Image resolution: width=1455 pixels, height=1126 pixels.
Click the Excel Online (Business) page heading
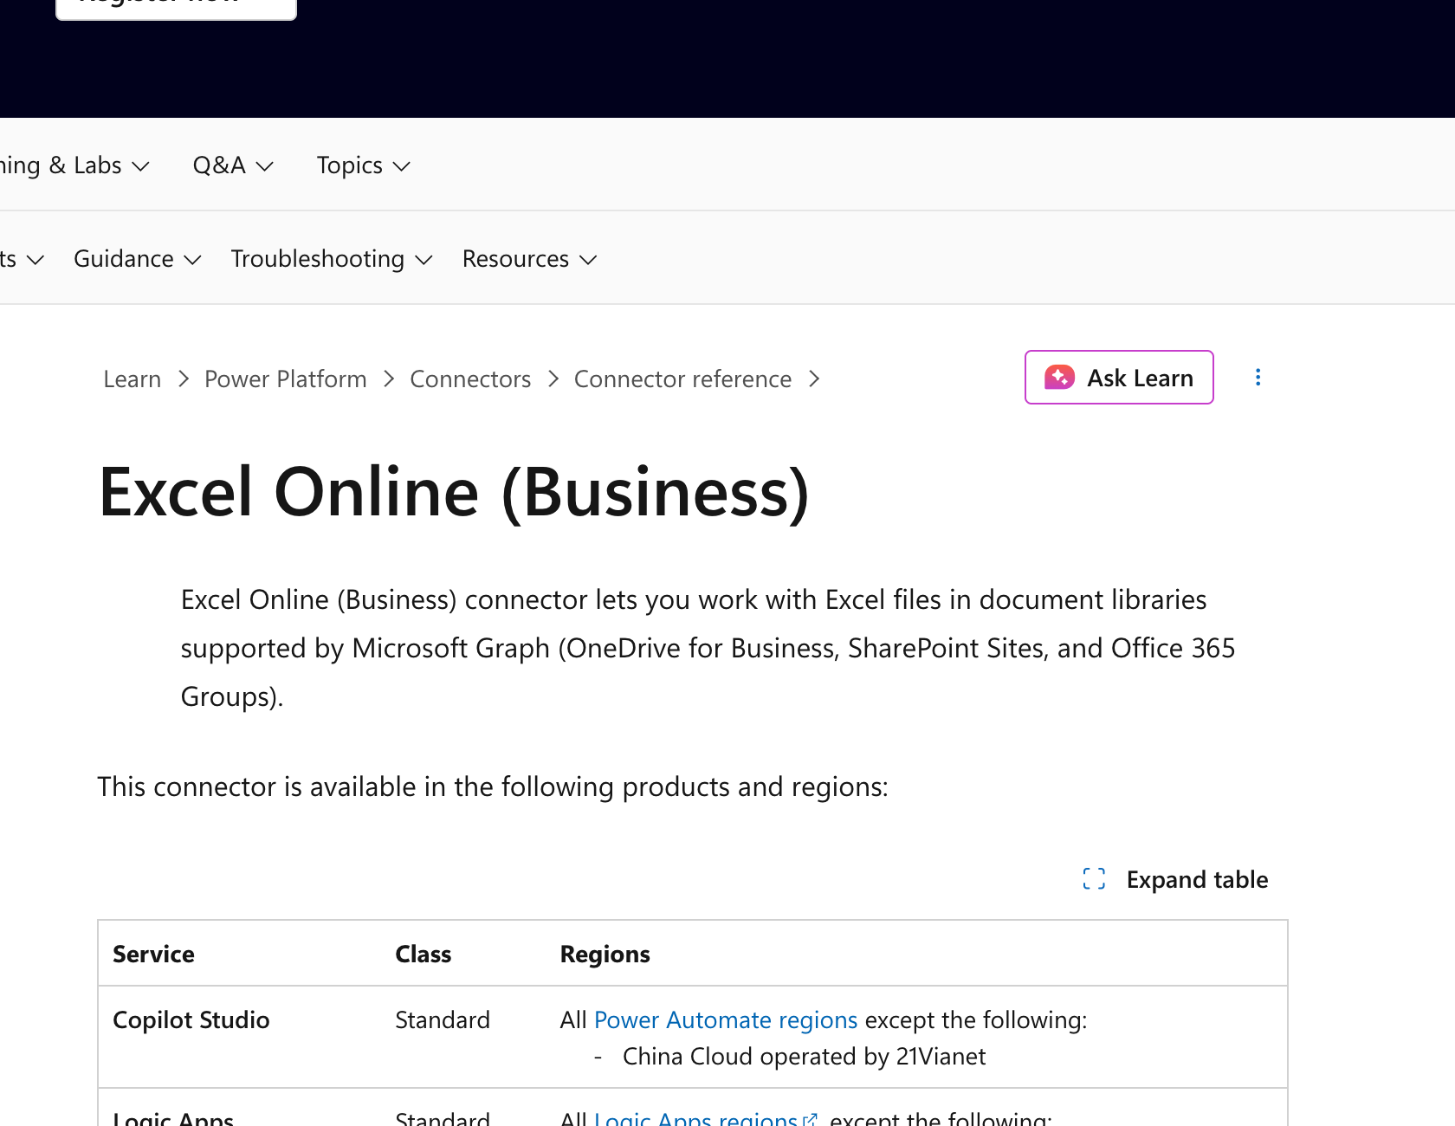454,492
